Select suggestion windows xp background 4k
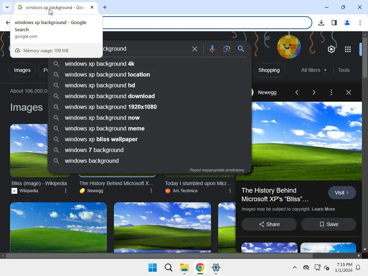Image resolution: width=368 pixels, height=276 pixels. click(x=149, y=64)
